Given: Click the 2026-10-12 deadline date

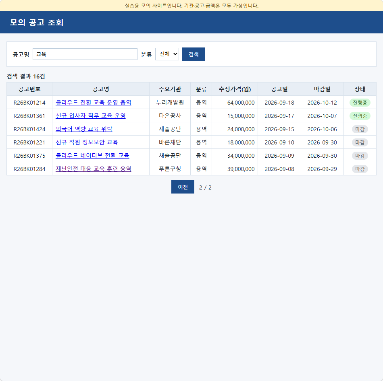Looking at the screenshot, I should click(x=322, y=103).
